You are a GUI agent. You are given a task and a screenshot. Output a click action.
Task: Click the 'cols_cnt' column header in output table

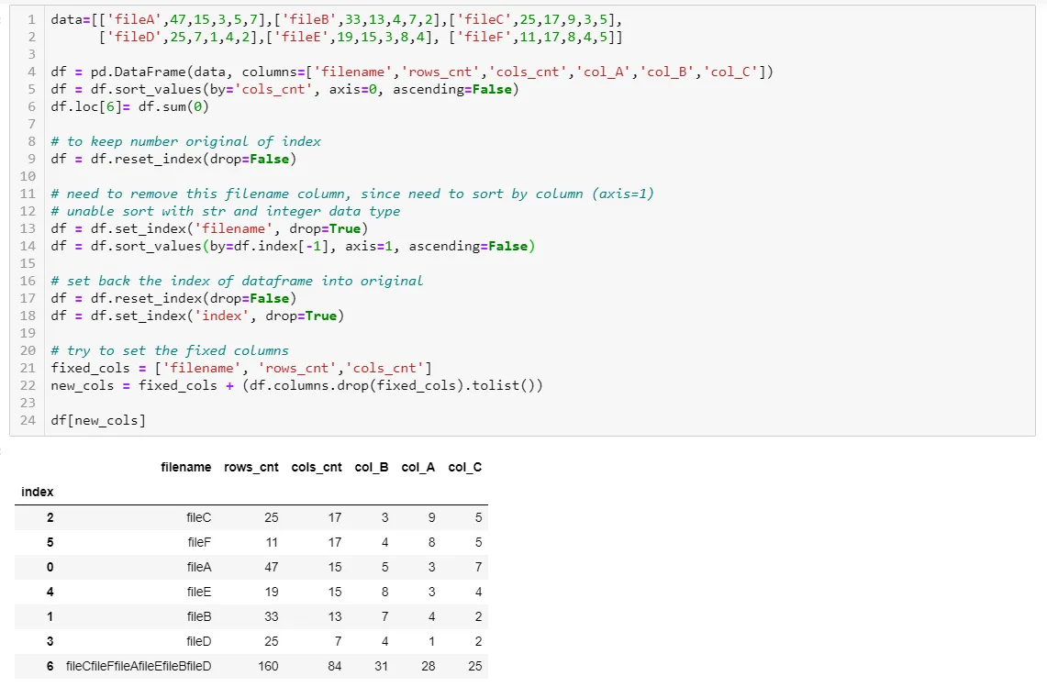coord(317,468)
